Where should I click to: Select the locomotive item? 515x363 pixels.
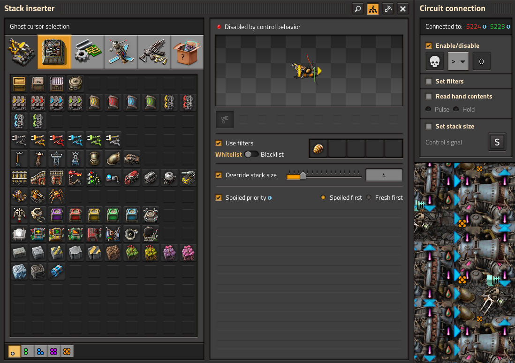[x=132, y=178]
